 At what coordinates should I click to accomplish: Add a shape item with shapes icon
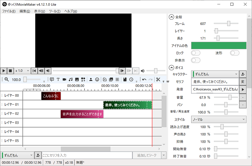tap(83, 79)
